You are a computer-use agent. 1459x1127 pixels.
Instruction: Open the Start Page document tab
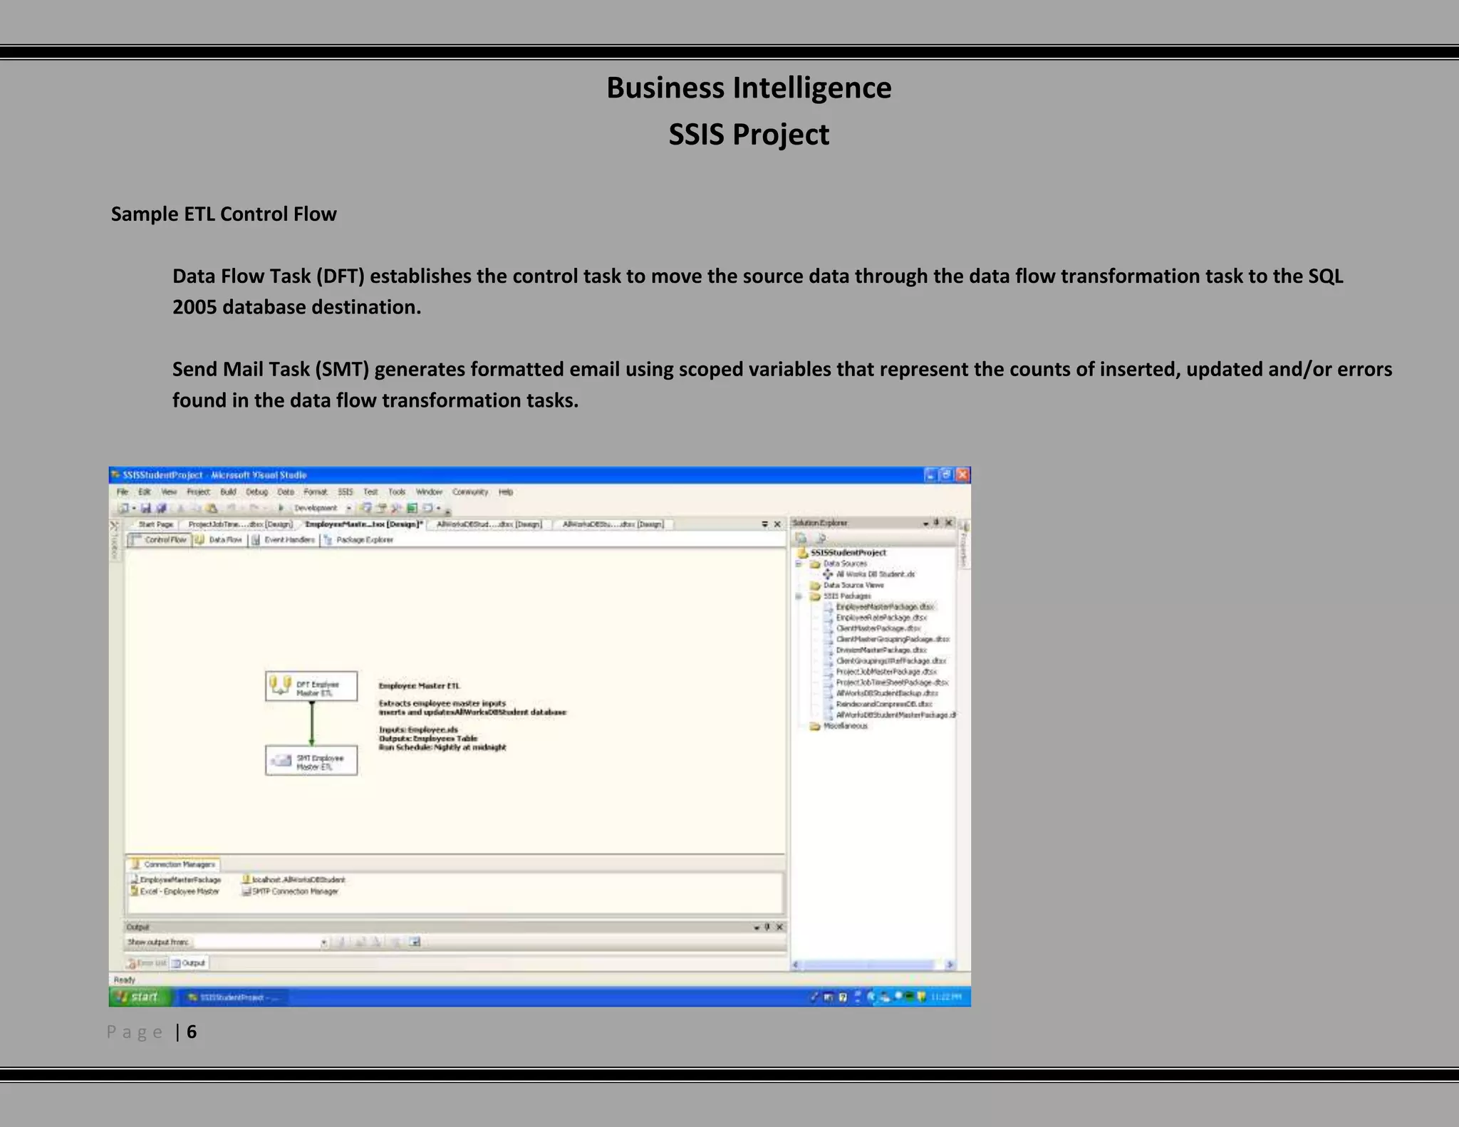point(155,524)
